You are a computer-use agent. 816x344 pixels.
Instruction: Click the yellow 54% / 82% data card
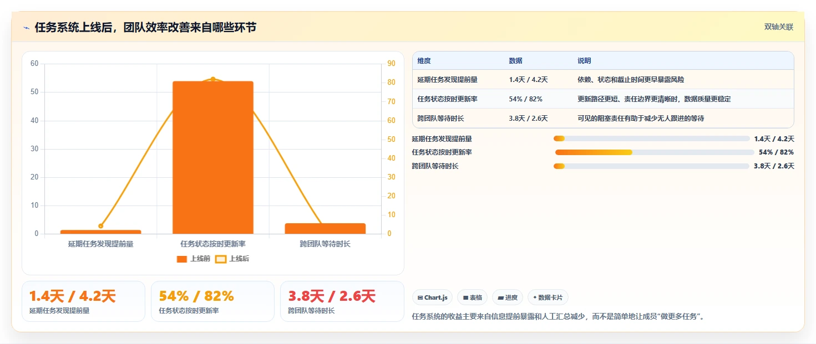pyautogui.click(x=212, y=301)
